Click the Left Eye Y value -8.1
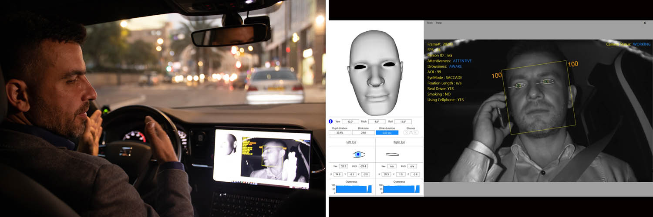This screenshot has width=653, height=217. coord(352,174)
